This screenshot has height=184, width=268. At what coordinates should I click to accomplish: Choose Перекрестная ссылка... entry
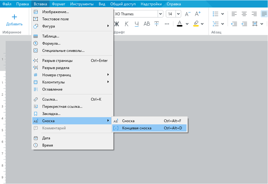coord(72,107)
